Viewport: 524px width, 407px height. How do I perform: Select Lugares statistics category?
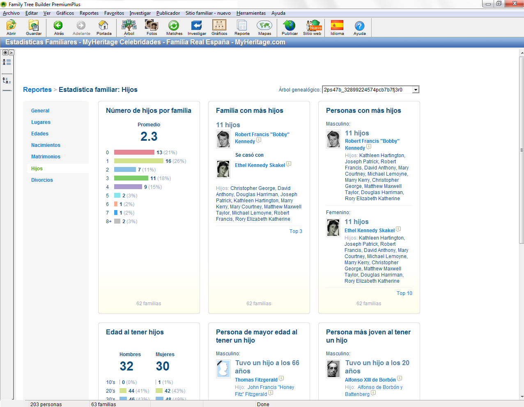tap(41, 122)
